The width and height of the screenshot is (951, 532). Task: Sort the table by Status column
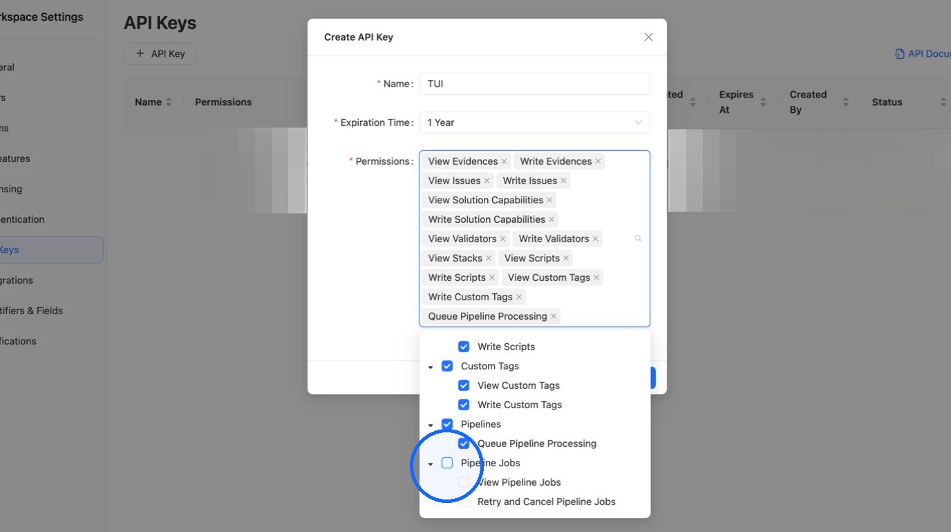[x=943, y=102]
